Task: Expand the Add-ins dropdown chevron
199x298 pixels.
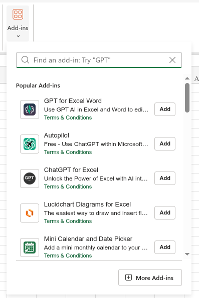Action: pos(18,36)
